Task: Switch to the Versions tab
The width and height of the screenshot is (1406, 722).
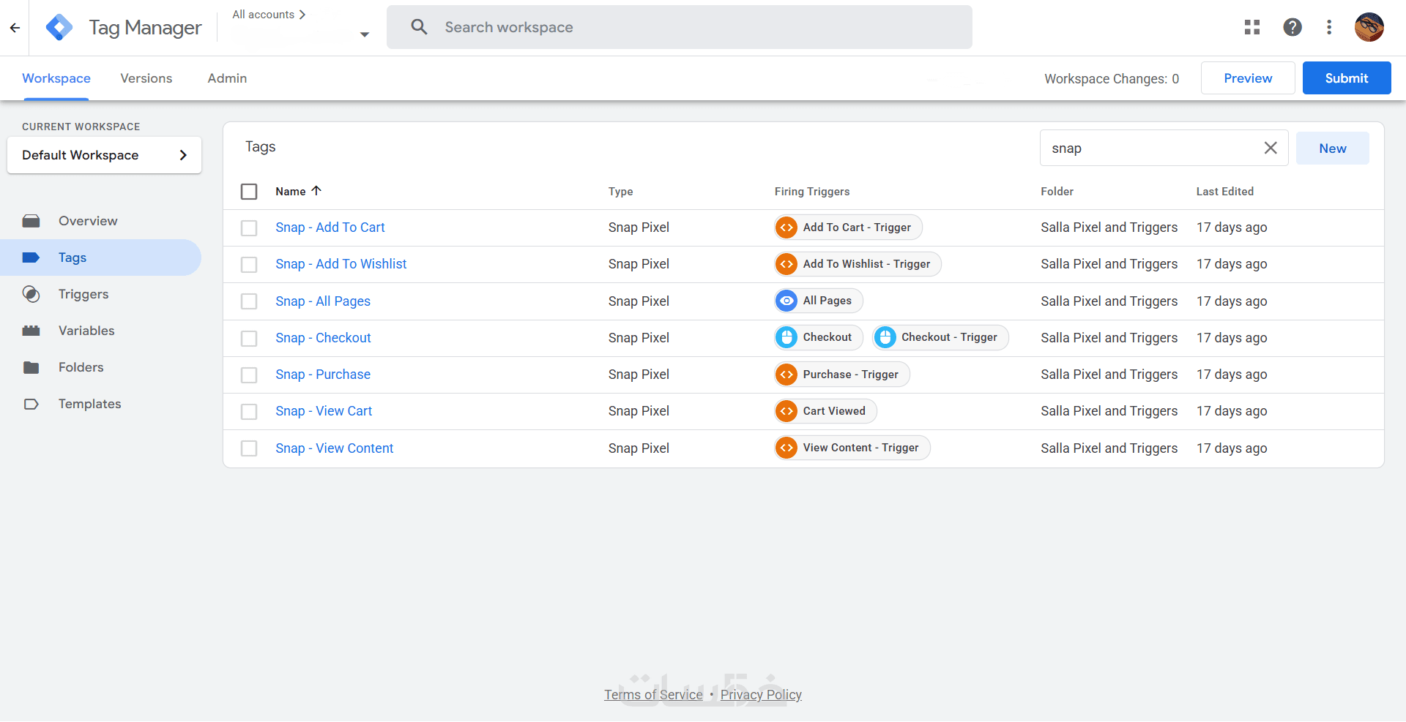Action: pyautogui.click(x=146, y=78)
